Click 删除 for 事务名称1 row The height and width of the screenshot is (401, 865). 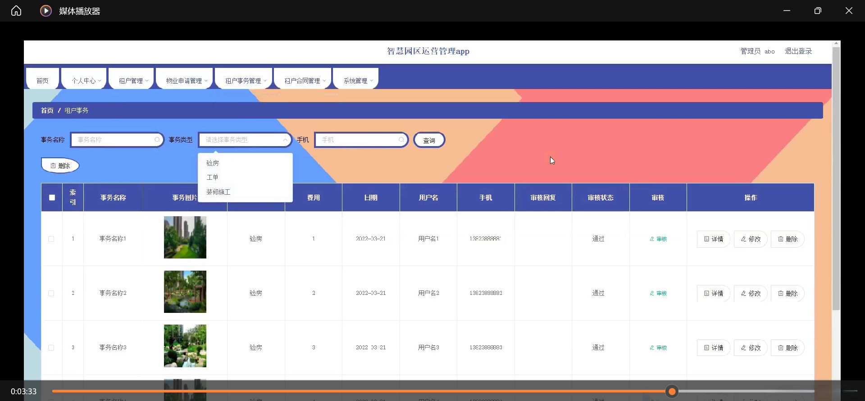(x=788, y=239)
